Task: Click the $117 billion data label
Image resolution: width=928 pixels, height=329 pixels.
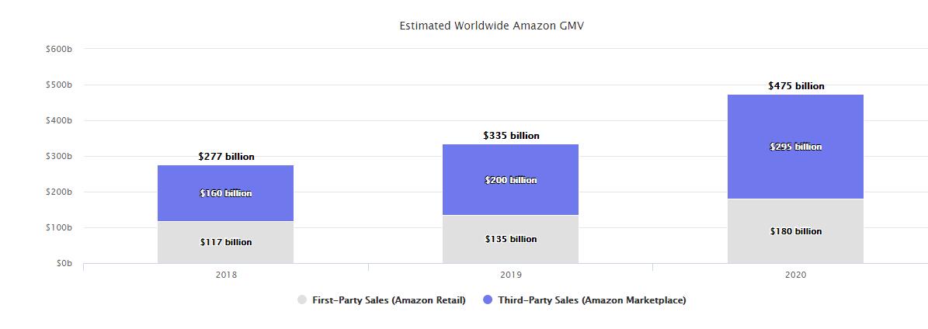Action: click(226, 242)
